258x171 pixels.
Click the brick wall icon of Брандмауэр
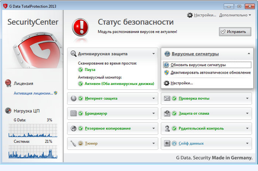coord(73,113)
